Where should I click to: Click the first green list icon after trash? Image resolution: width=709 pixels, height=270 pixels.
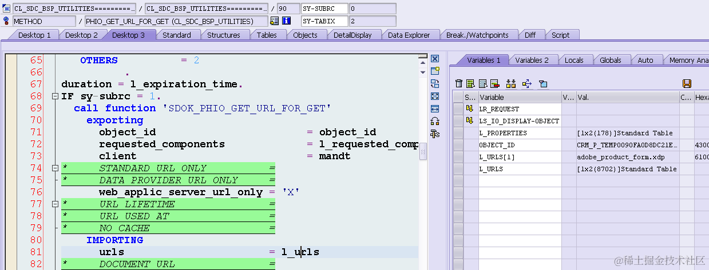tap(470, 84)
